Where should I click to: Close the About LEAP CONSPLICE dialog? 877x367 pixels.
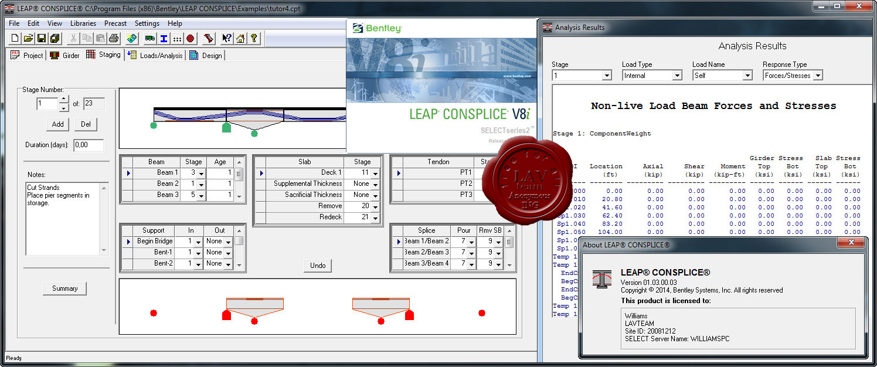pyautogui.click(x=851, y=243)
